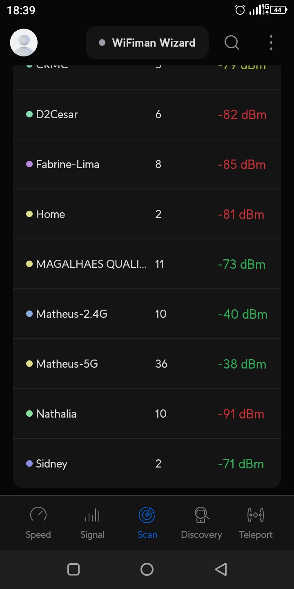The height and width of the screenshot is (589, 294).
Task: Switch to the Speed tab label
Action: [38, 535]
